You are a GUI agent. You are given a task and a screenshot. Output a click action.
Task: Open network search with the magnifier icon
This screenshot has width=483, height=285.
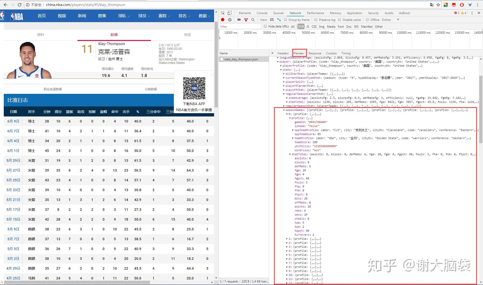click(x=253, y=20)
